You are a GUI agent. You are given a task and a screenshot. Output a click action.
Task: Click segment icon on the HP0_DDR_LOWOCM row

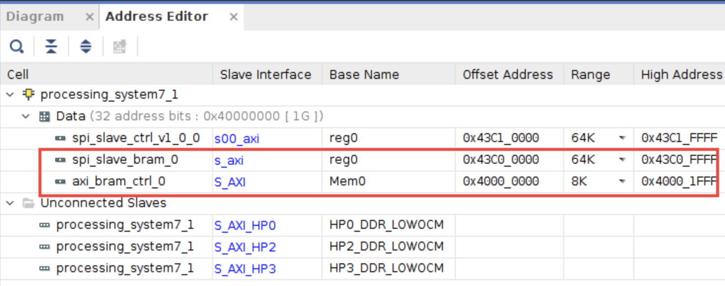(x=45, y=225)
